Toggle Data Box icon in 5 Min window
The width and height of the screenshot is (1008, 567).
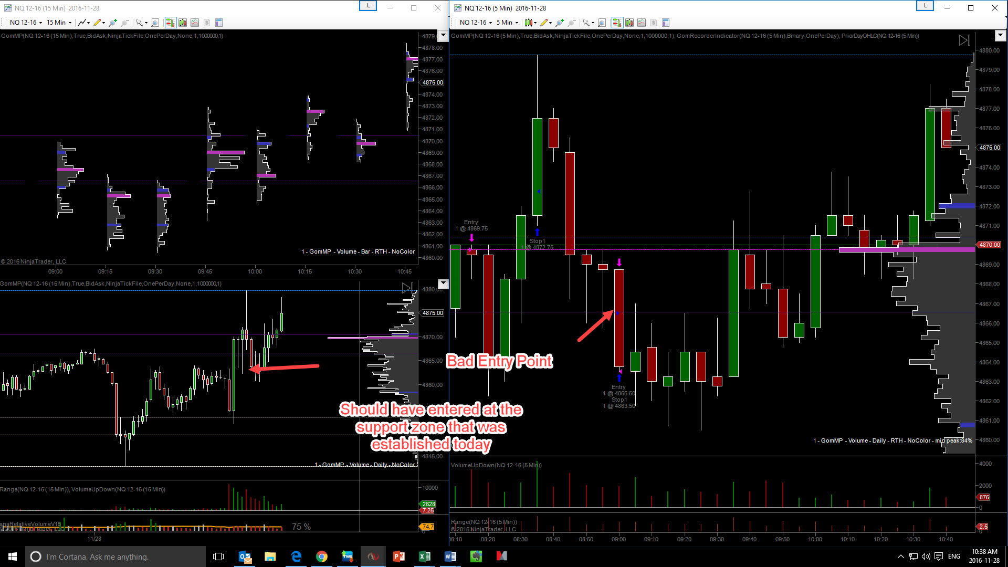pos(666,23)
